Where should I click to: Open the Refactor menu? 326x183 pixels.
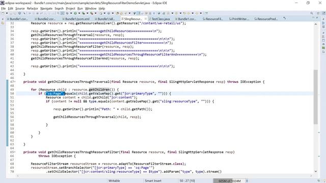(33, 9)
